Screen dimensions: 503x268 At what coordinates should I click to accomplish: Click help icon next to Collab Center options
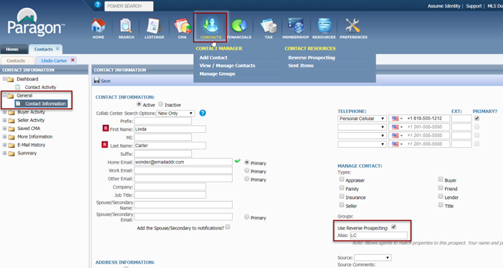pyautogui.click(x=203, y=113)
